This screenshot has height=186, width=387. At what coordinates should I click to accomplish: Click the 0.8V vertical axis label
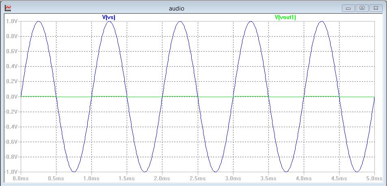coord(12,36)
